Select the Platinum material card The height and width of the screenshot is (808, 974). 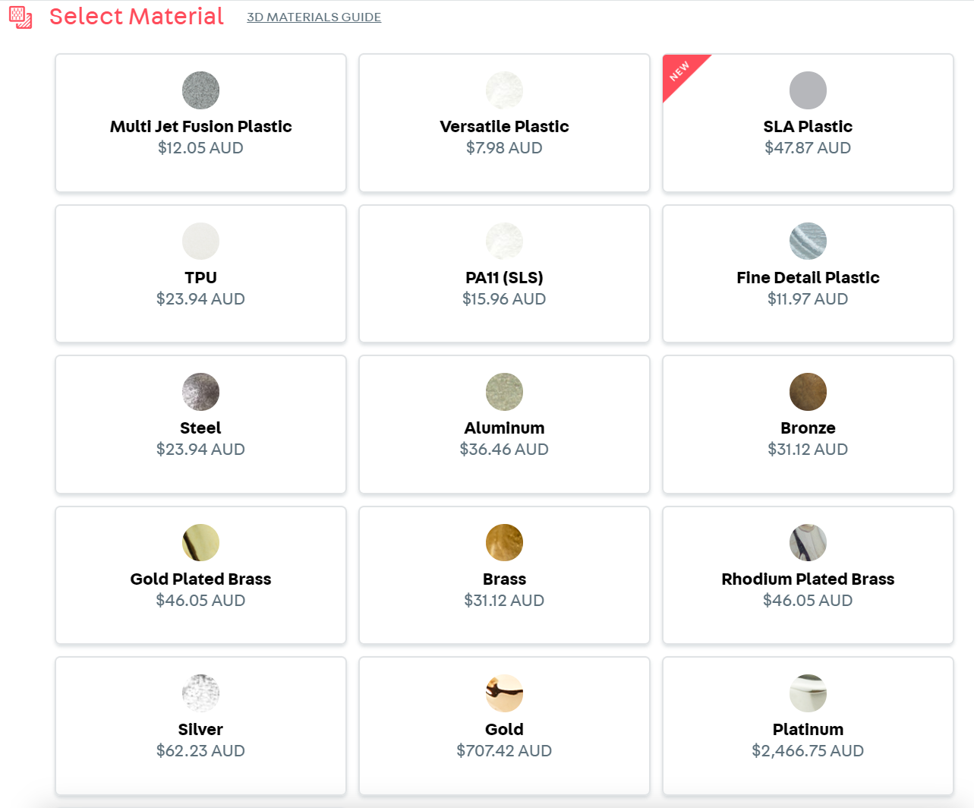[x=807, y=725]
